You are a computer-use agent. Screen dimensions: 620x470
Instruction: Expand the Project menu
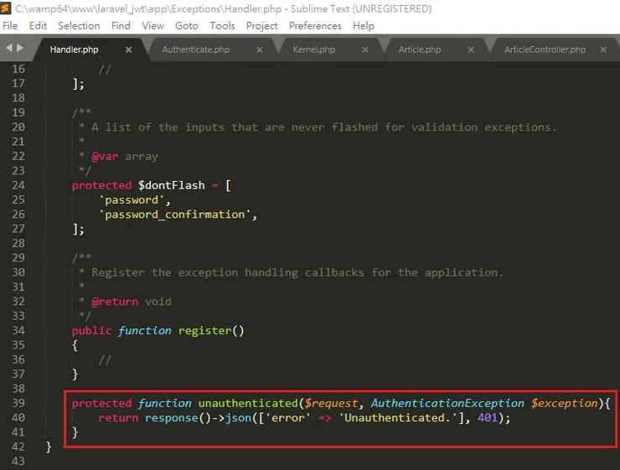tap(261, 26)
